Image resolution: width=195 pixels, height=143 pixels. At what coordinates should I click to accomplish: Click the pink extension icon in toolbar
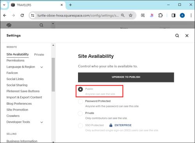(152, 15)
